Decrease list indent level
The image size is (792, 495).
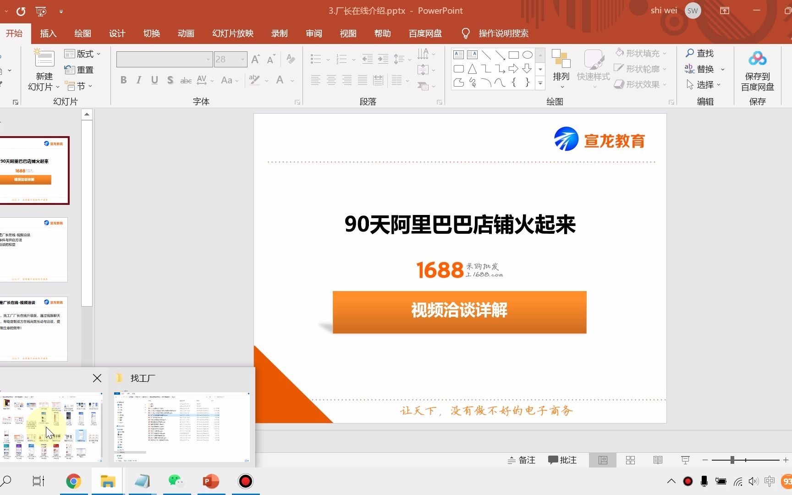click(367, 59)
